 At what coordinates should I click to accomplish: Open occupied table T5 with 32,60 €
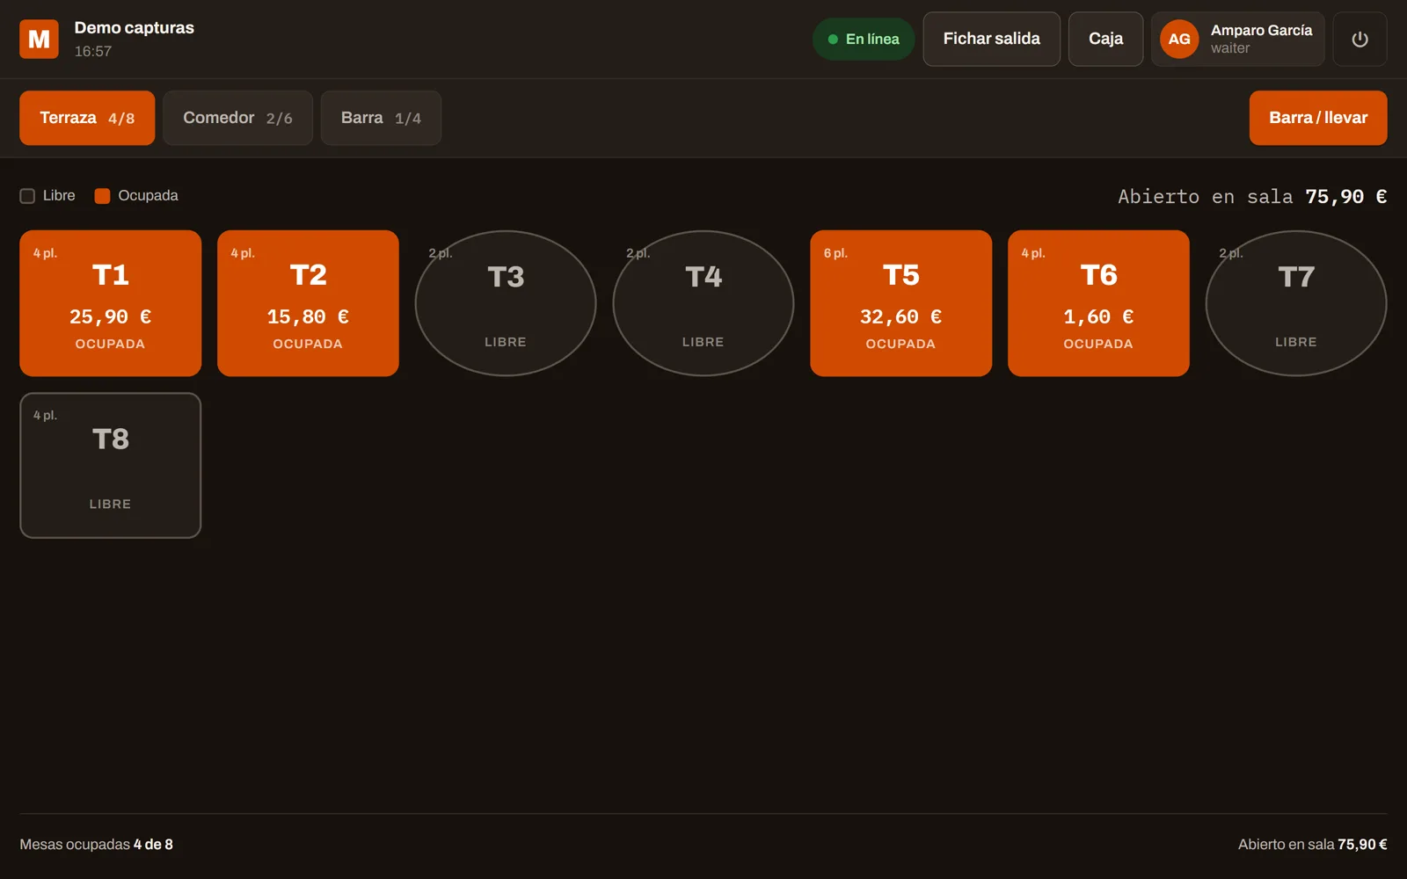[900, 303]
